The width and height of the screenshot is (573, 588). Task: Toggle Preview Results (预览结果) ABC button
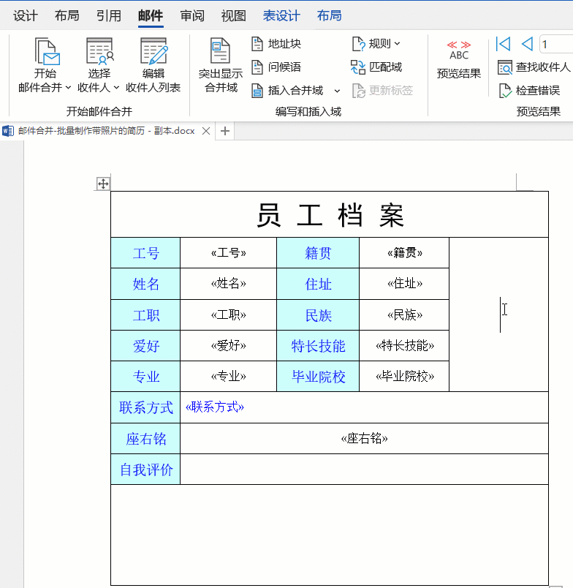[459, 51]
